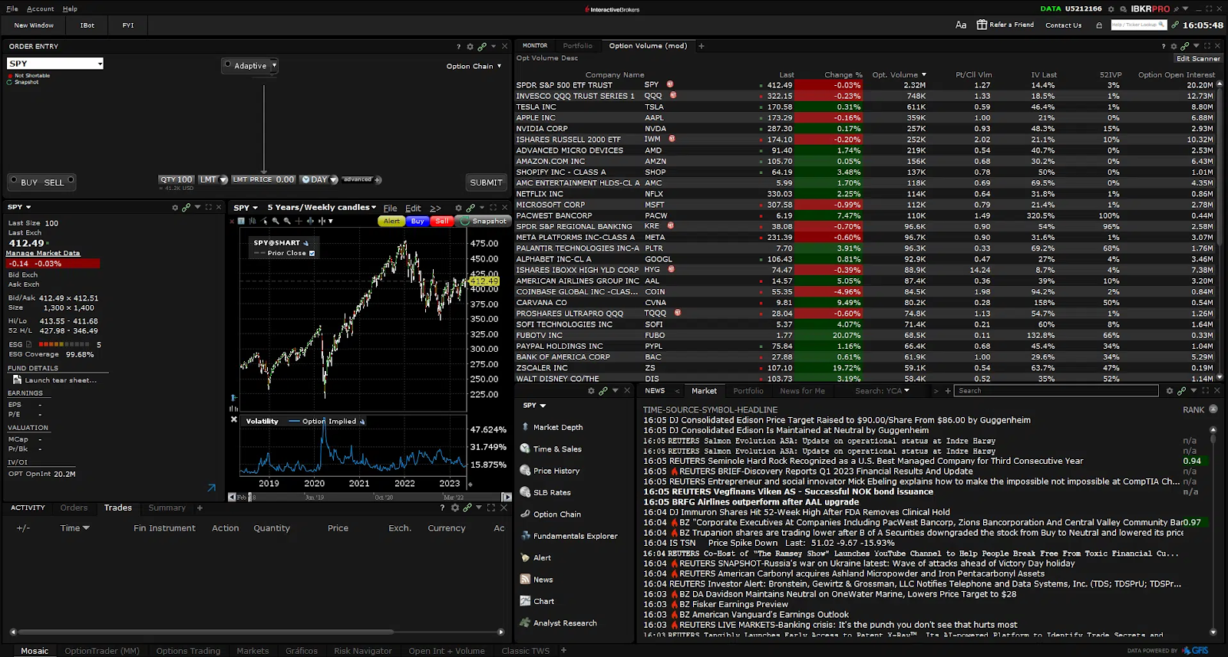Open Order Entry settings gear
Viewport: 1228px width, 657px height.
pyautogui.click(x=470, y=47)
